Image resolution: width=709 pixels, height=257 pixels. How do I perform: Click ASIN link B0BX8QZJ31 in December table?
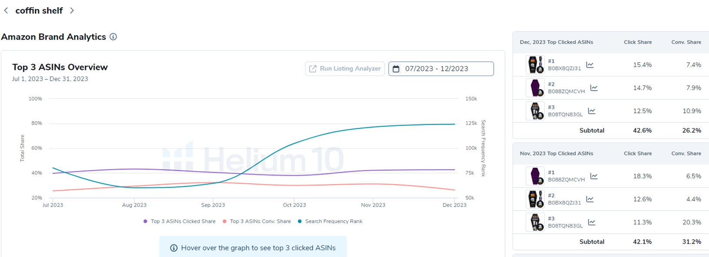(564, 69)
